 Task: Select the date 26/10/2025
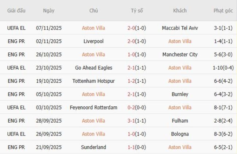pos(48,55)
